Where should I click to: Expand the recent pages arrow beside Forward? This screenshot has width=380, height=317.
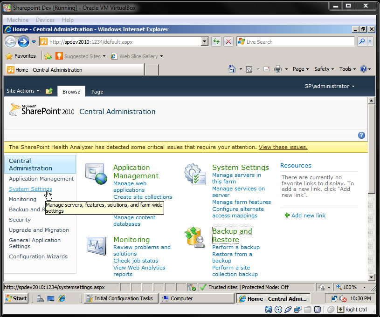coord(34,42)
